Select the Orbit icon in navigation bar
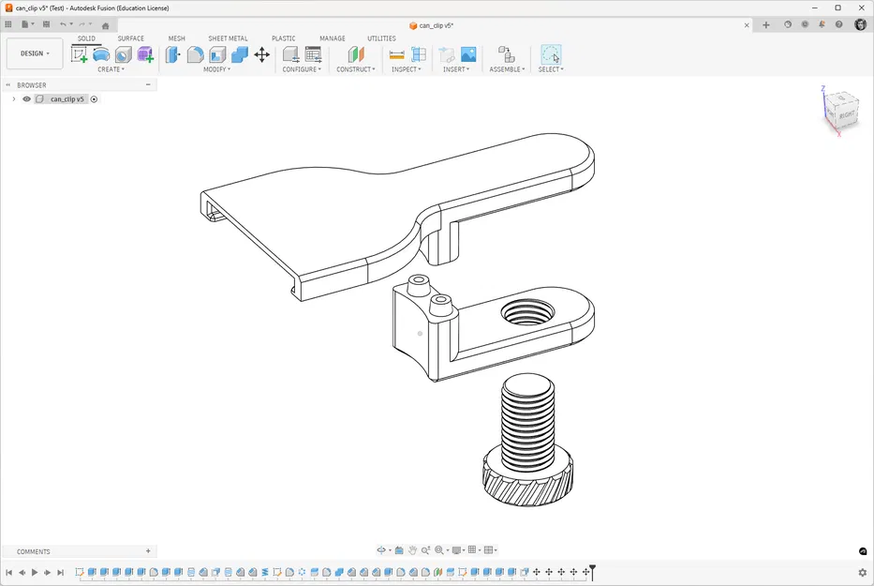The width and height of the screenshot is (874, 586). pos(382,549)
